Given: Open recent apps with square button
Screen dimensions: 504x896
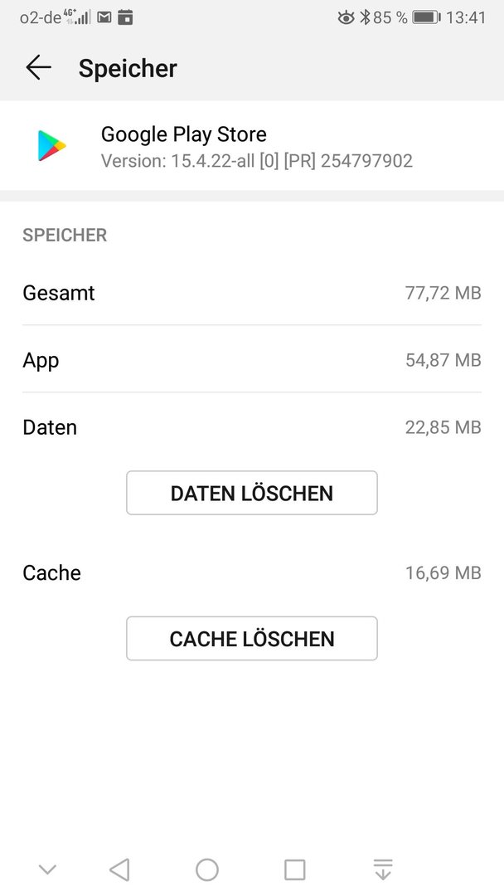Looking at the screenshot, I should pos(294,869).
